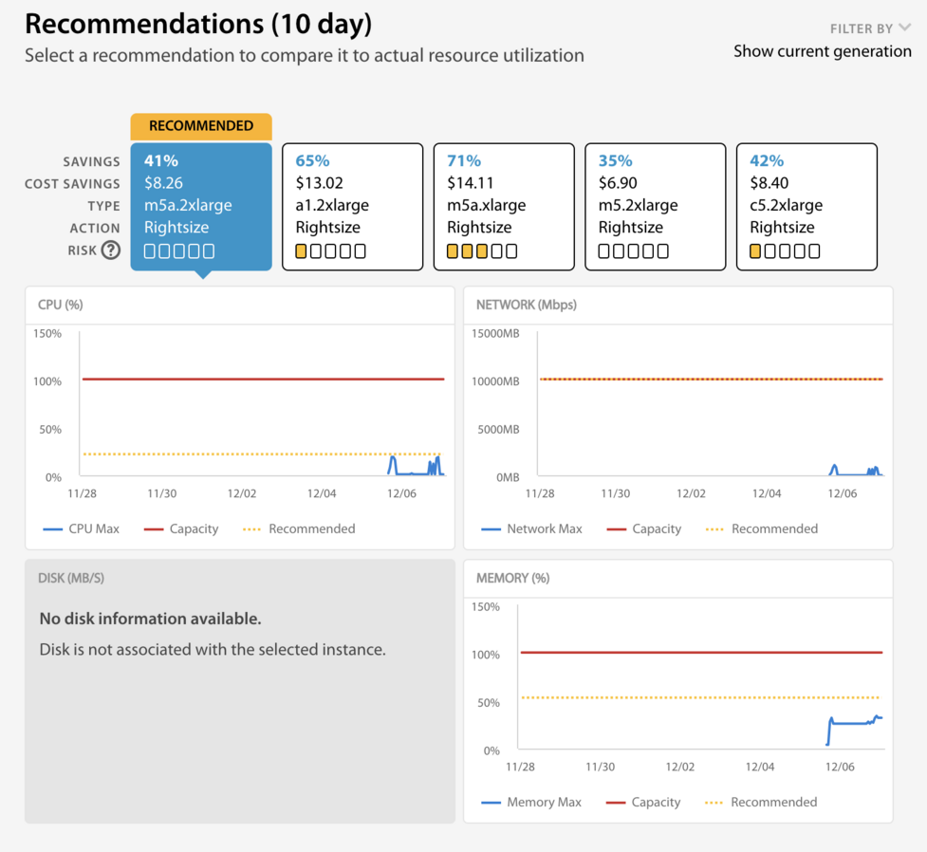Viewport: 927px width, 852px height.
Task: Click the filled risk square on c5.2xlarge
Action: (x=755, y=251)
